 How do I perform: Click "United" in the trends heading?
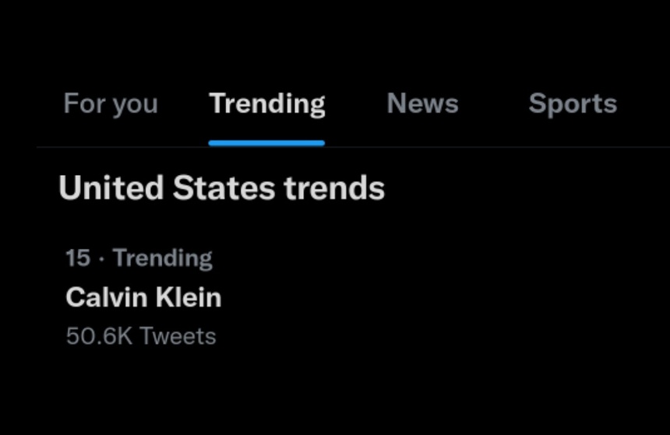(111, 188)
